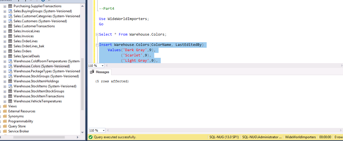The width and height of the screenshot is (343, 141).
Task: Click the Warehouse.PackageTypes table icon
Action: [x=10, y=71]
